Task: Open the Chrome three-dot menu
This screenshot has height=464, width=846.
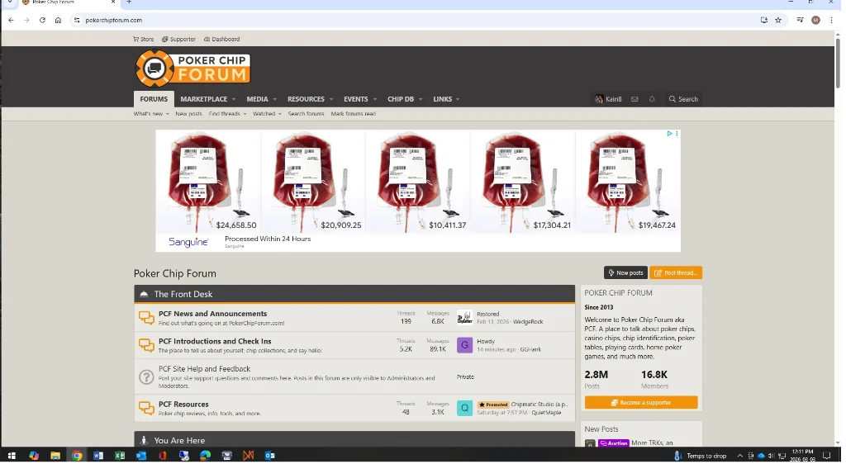Action: pos(831,20)
